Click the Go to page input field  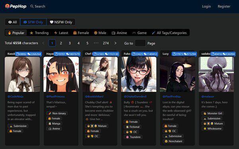[140, 43]
